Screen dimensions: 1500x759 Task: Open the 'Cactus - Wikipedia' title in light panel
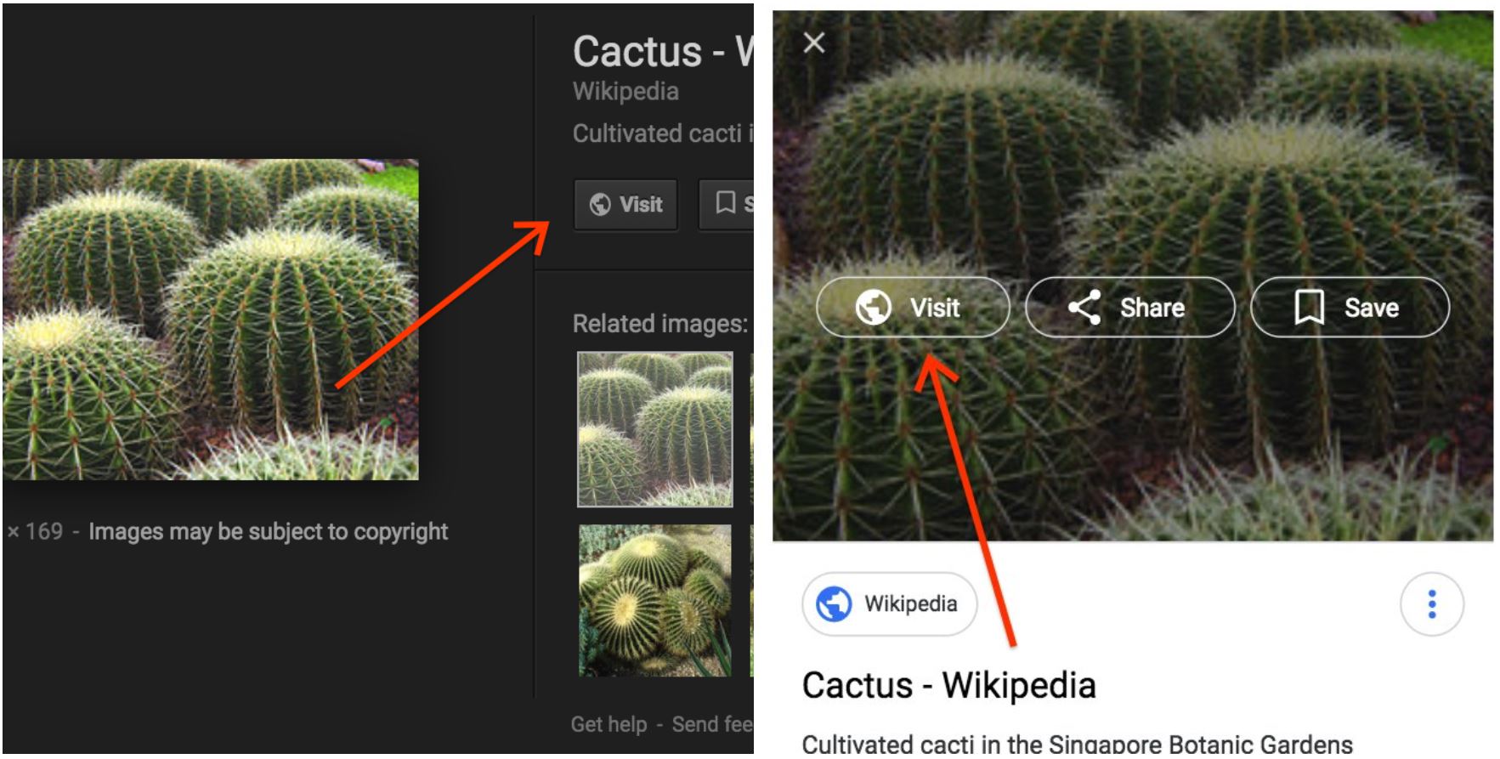pyautogui.click(x=948, y=685)
